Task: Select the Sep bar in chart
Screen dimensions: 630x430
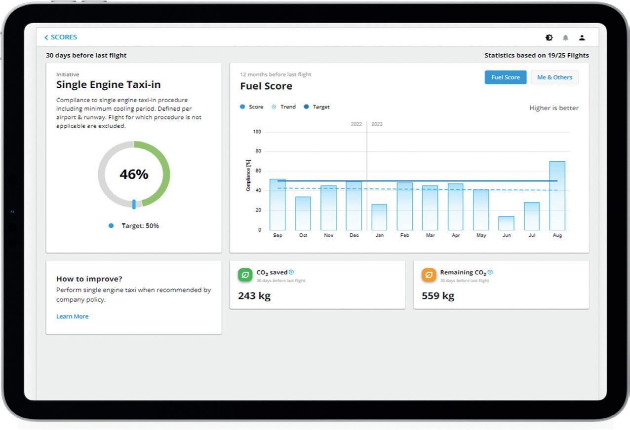Action: tap(277, 205)
